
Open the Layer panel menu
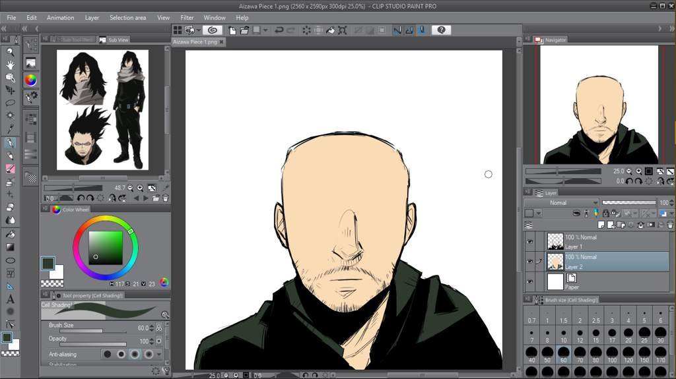pyautogui.click(x=527, y=192)
